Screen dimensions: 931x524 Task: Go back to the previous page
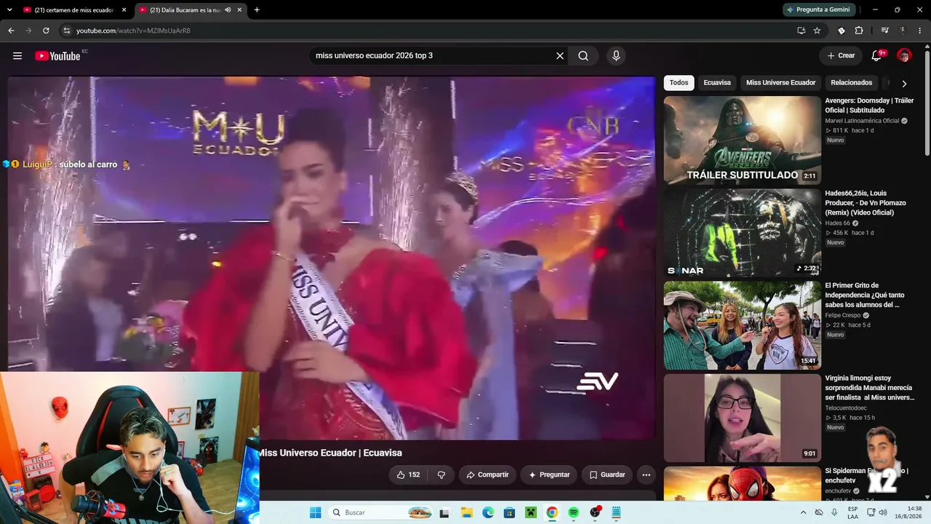pyautogui.click(x=11, y=31)
